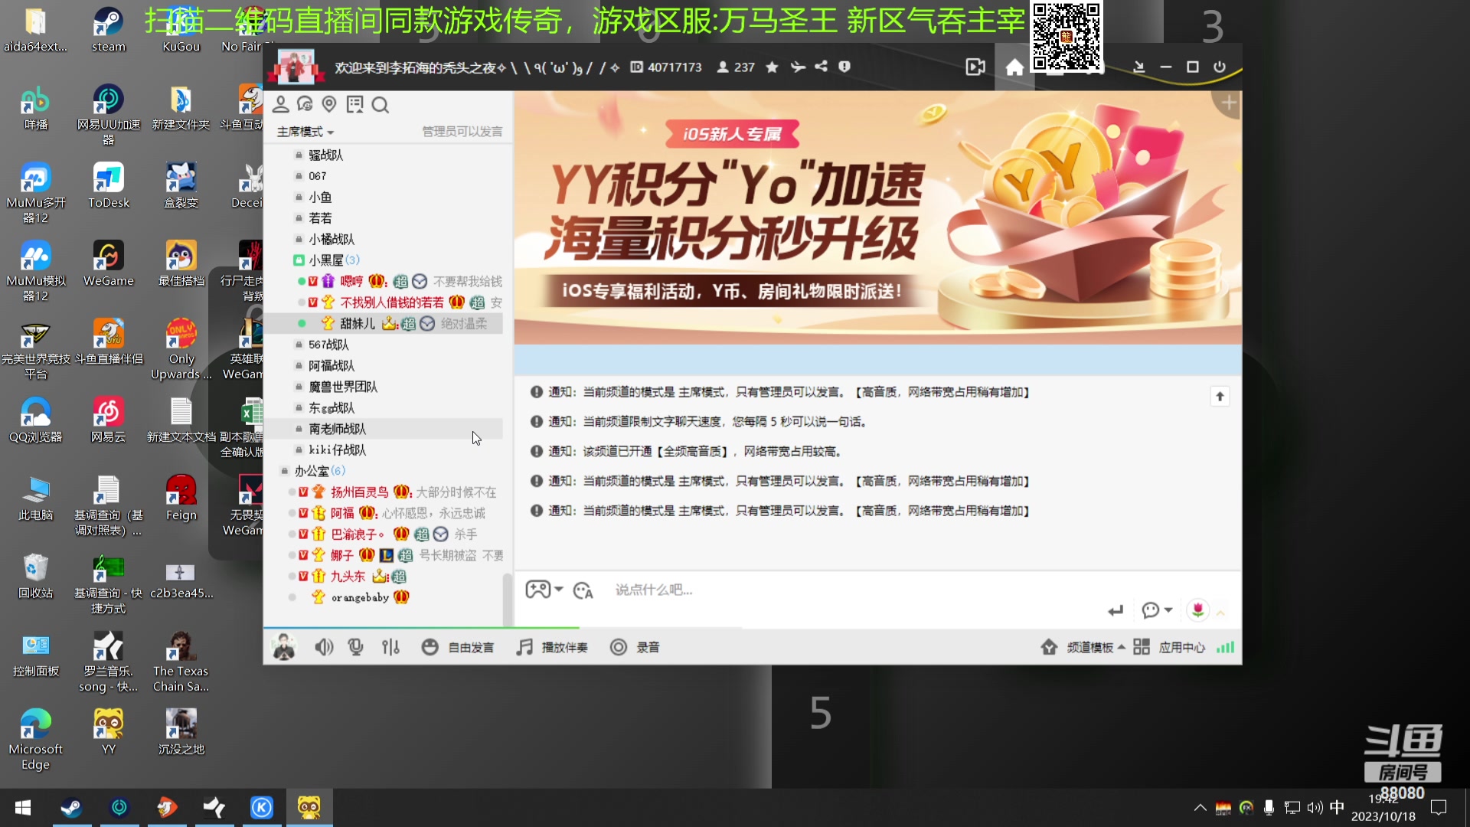The image size is (1470, 827).
Task: Open 应用中心 app center
Action: [x=1181, y=647]
